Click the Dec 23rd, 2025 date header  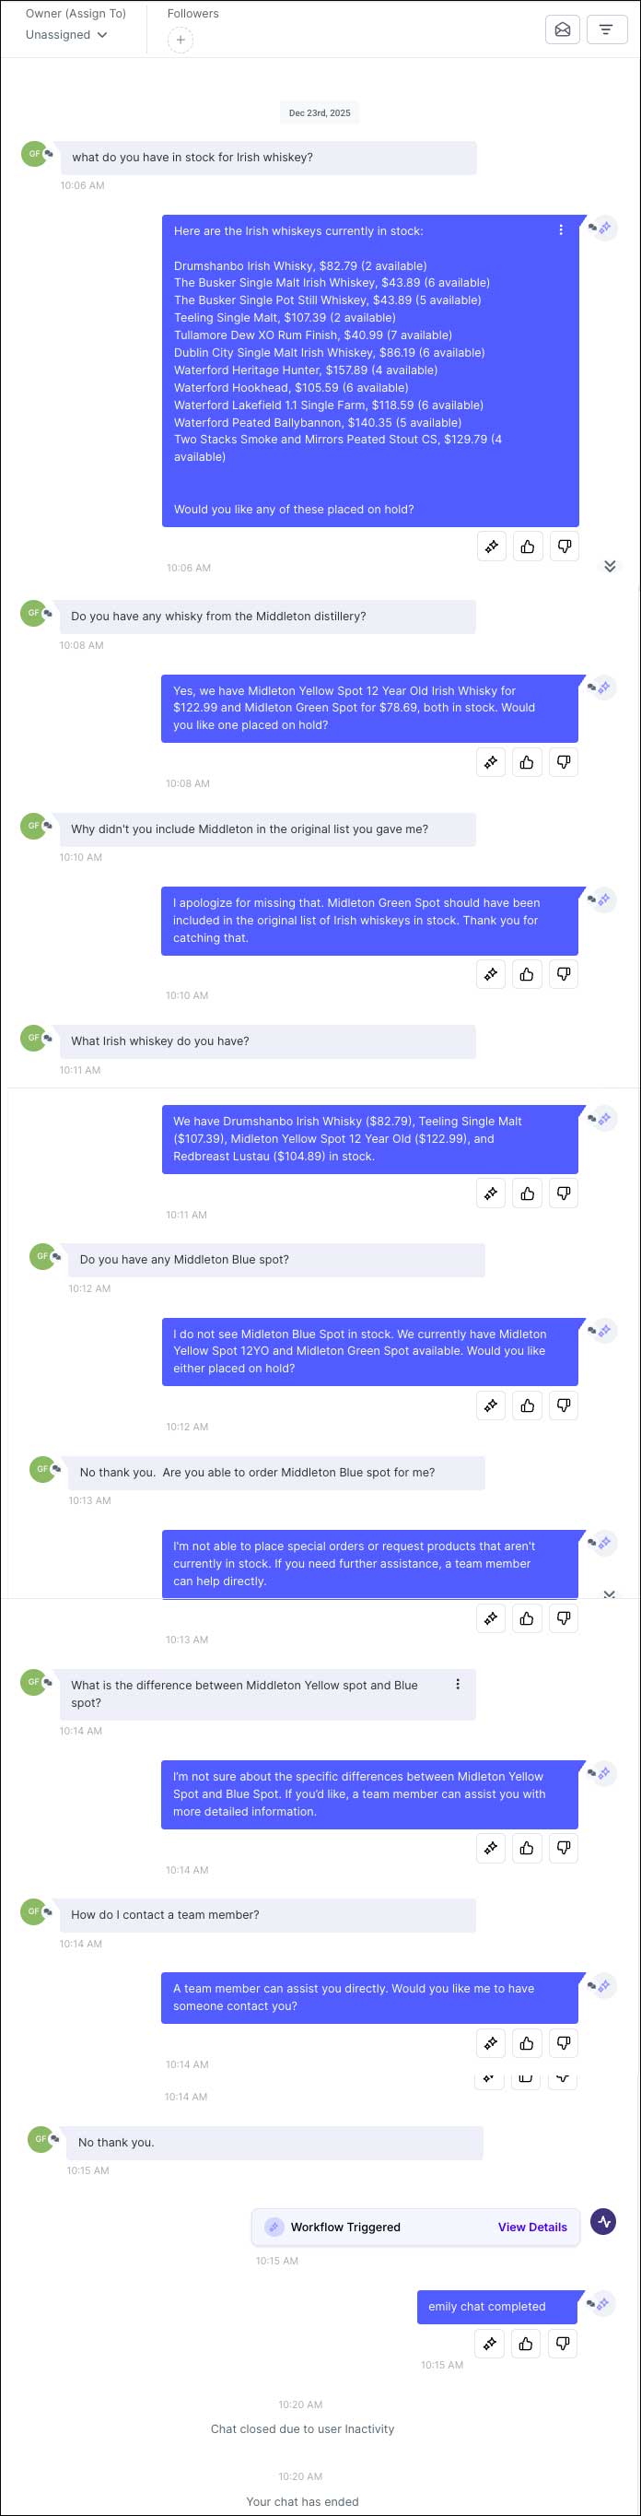321,112
